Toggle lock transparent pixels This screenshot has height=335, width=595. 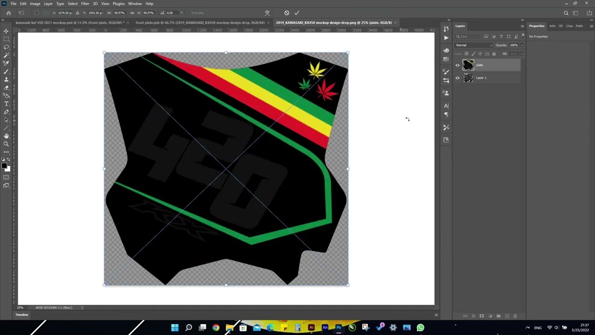tap(467, 54)
